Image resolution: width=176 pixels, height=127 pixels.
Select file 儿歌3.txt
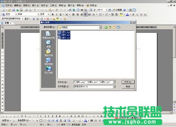(64, 38)
